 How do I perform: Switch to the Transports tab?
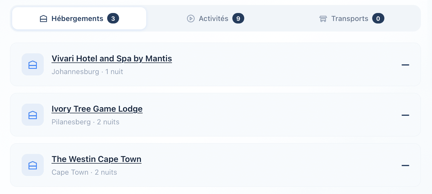[349, 19]
